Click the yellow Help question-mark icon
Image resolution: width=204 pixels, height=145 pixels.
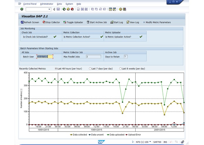[x=120, y=9]
